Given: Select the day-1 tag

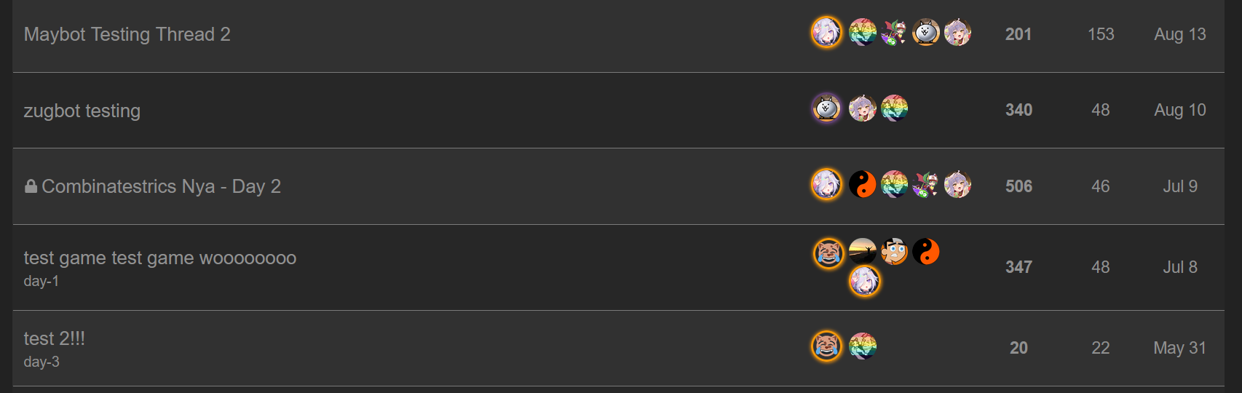Looking at the screenshot, I should pyautogui.click(x=41, y=281).
